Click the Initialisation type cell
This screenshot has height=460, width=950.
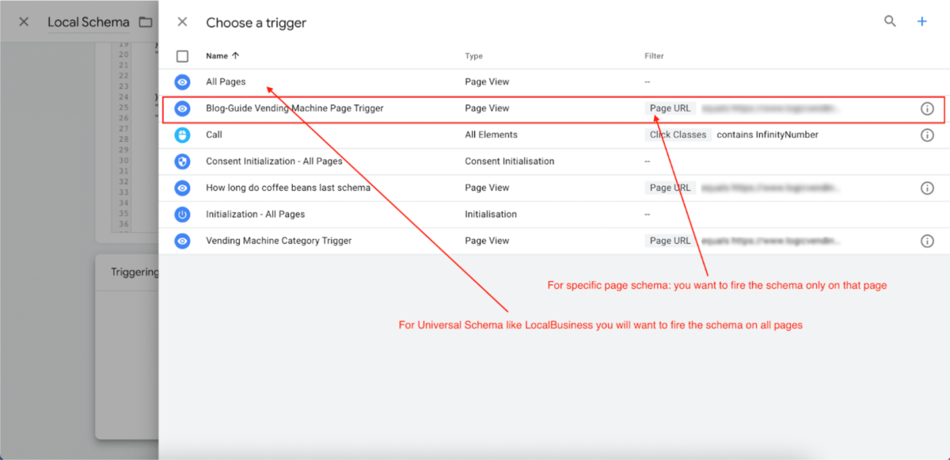tap(491, 215)
